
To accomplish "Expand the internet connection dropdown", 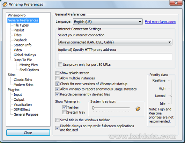I will [115, 42].
